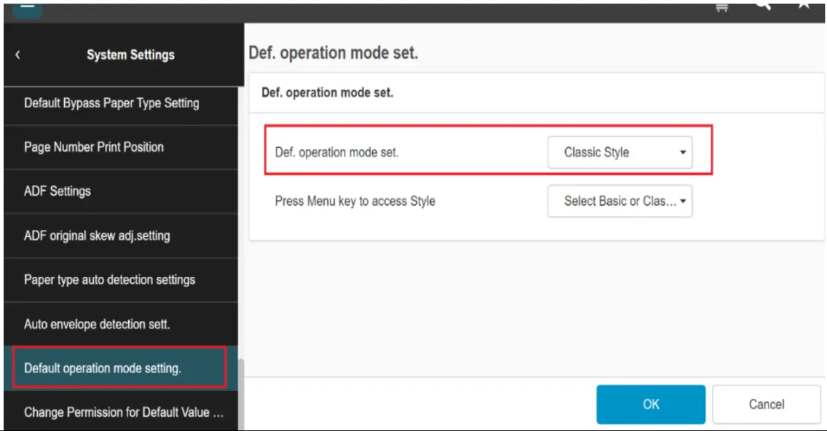The width and height of the screenshot is (827, 431).
Task: Select Default Bypass Paper Type Setting
Action: [112, 103]
